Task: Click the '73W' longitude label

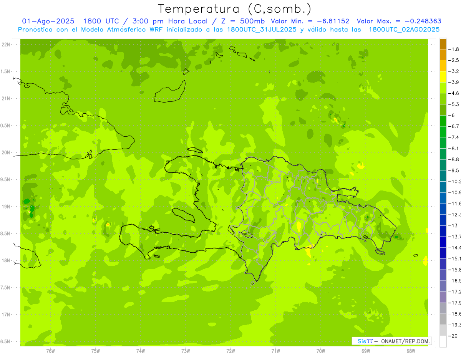Action: click(186, 351)
